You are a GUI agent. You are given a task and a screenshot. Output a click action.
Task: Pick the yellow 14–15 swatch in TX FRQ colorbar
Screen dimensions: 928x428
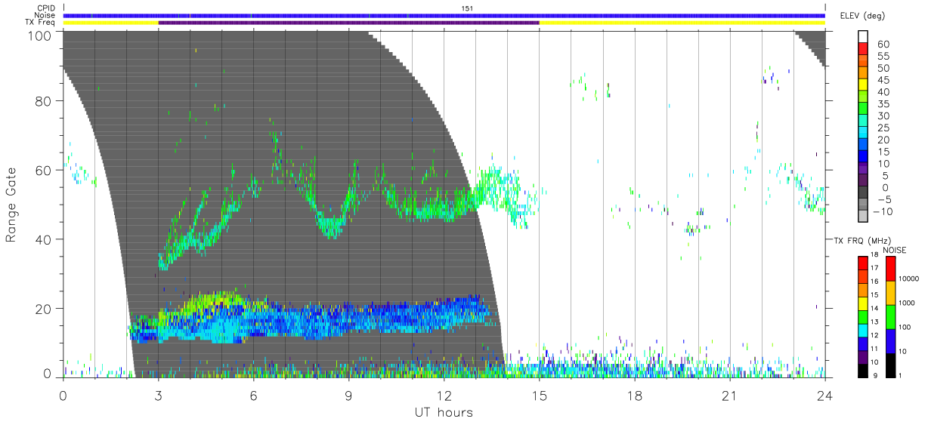click(863, 302)
